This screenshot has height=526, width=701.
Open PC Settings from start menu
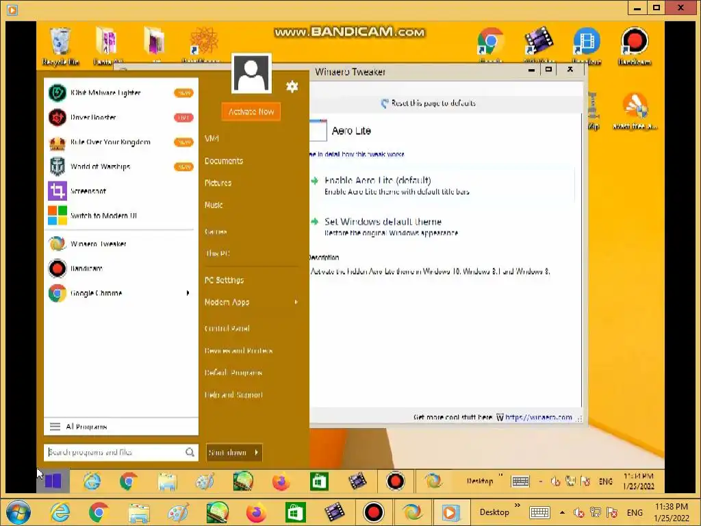tap(225, 280)
